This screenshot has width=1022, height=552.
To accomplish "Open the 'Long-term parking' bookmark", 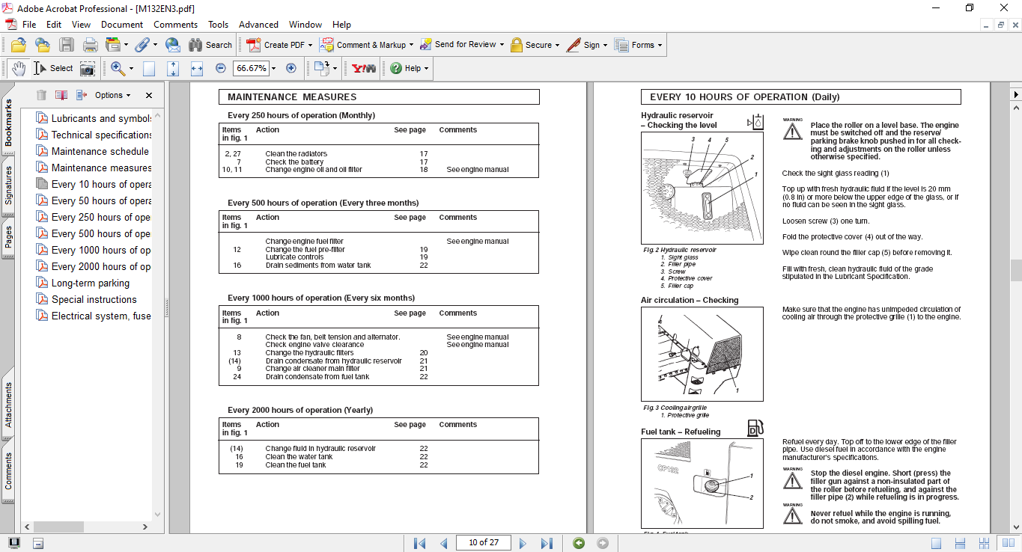I will coord(90,283).
